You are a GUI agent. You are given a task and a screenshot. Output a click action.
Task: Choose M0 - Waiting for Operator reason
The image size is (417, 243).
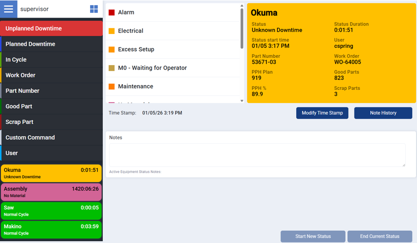click(x=173, y=68)
